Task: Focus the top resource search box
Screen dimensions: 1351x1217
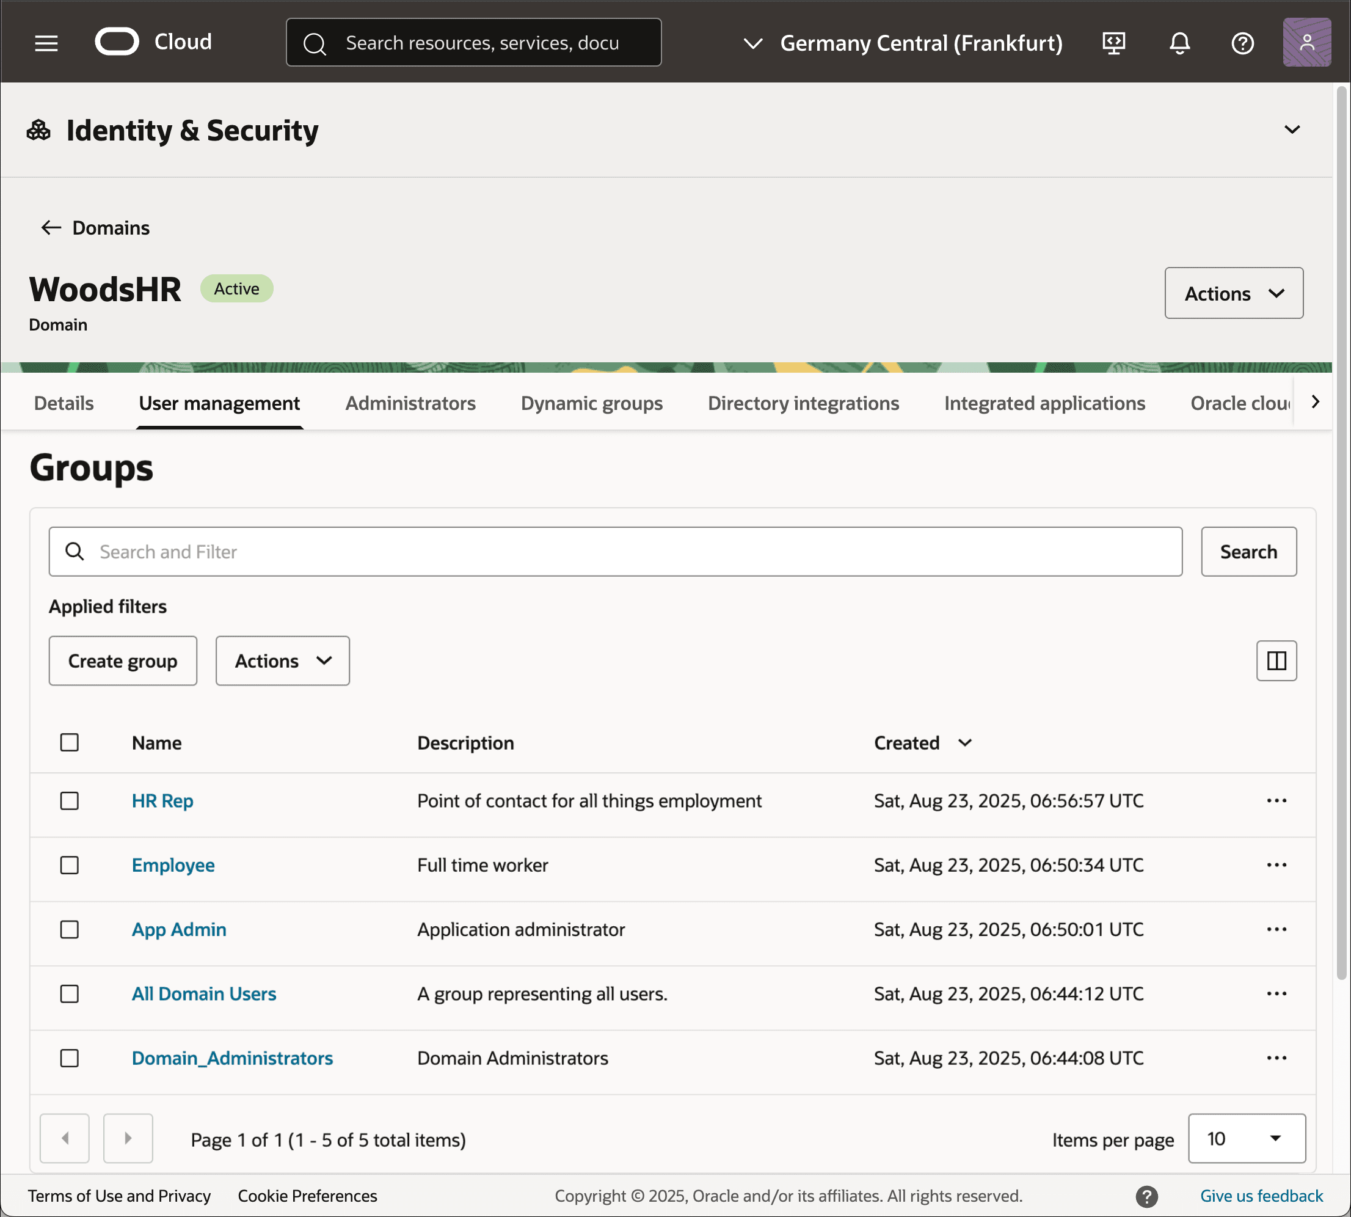Action: point(473,42)
